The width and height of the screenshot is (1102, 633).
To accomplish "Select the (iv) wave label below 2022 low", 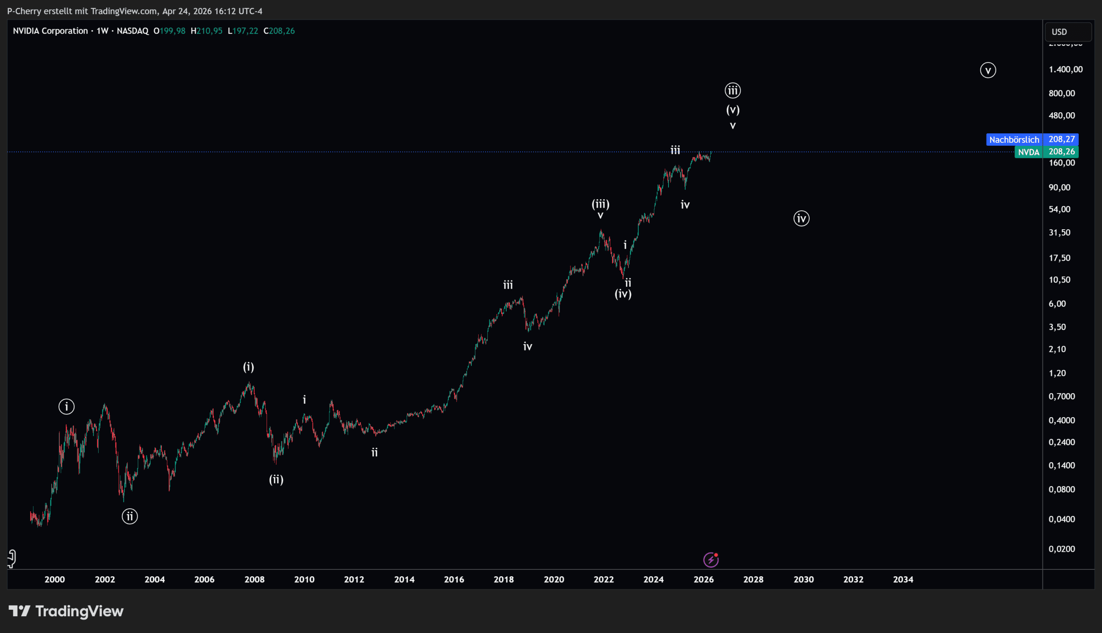I will (x=623, y=294).
